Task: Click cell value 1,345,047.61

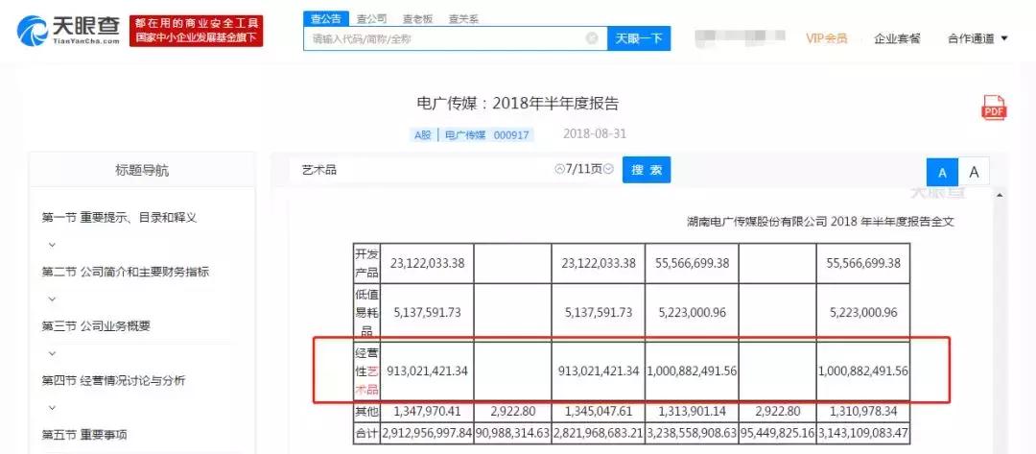Action: coord(599,411)
